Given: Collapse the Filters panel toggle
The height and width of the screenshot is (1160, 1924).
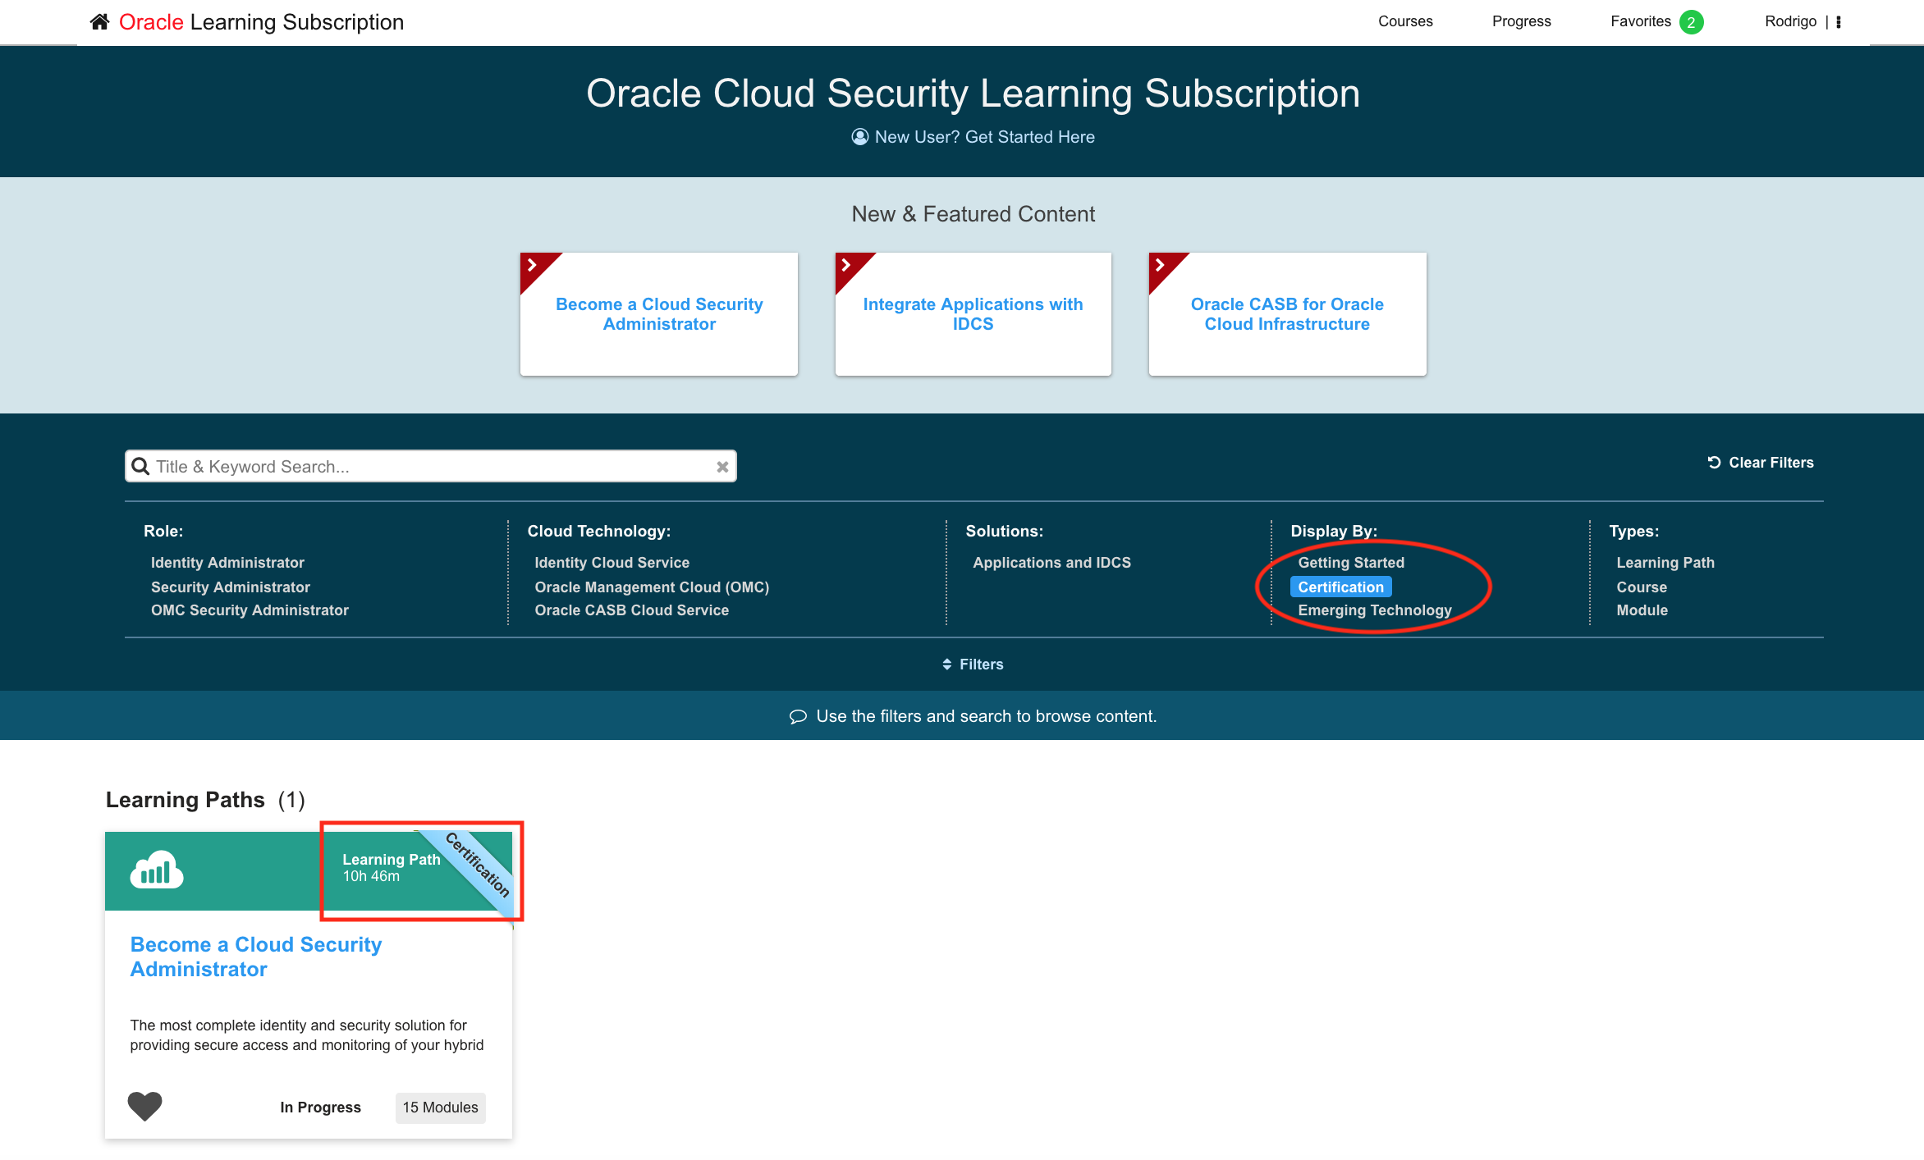Looking at the screenshot, I should (x=973, y=664).
